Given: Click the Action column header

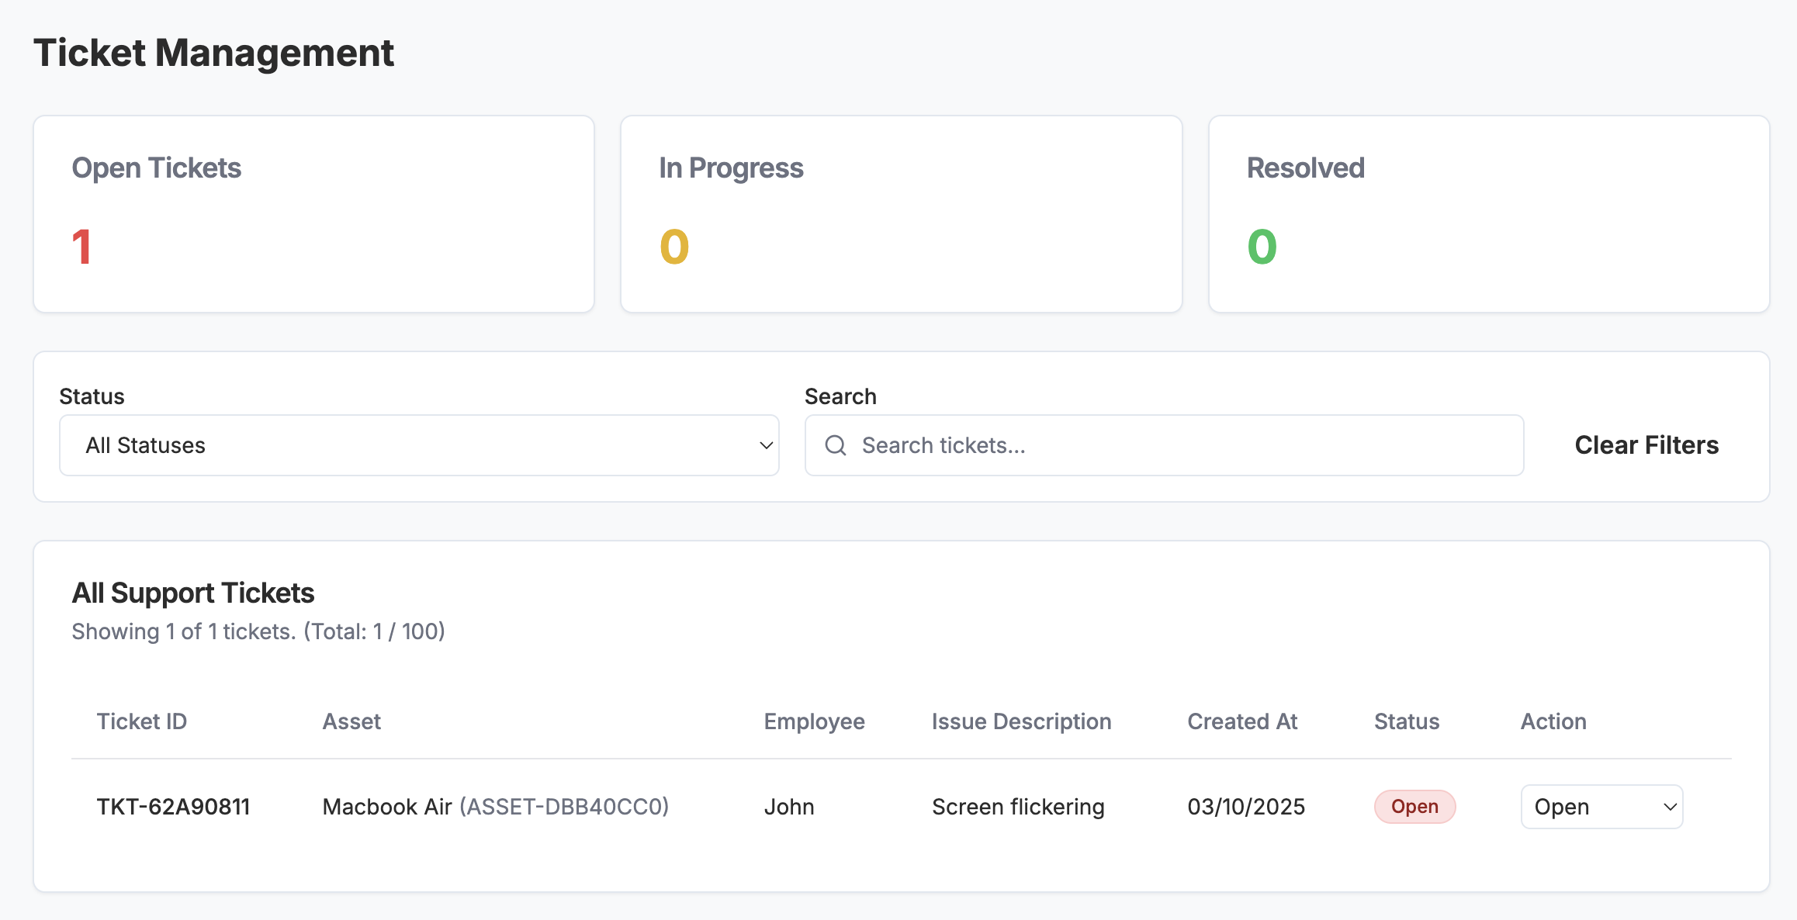Looking at the screenshot, I should pyautogui.click(x=1553, y=721).
